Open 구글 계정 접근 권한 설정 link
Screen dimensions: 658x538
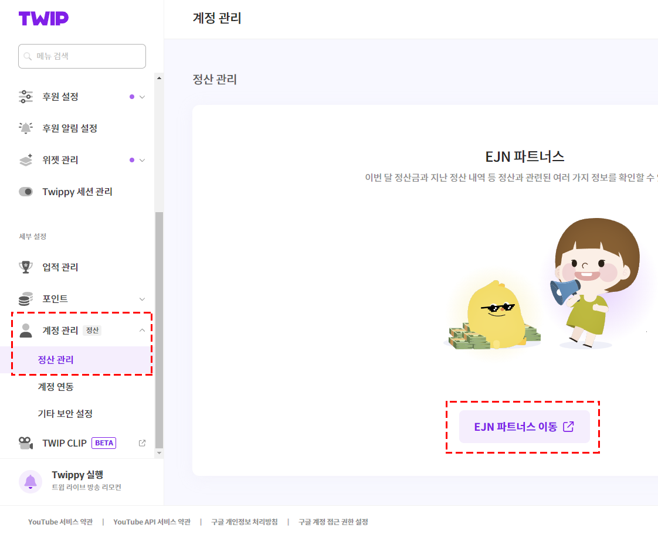[333, 522]
